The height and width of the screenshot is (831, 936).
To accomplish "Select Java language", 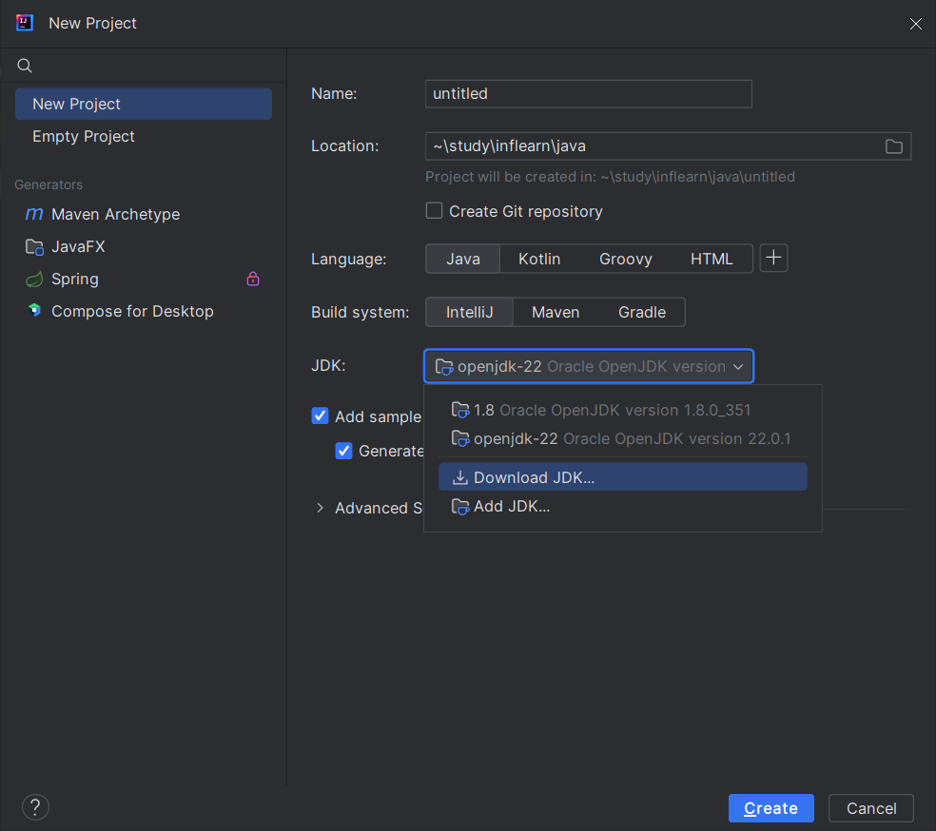I will pos(462,259).
